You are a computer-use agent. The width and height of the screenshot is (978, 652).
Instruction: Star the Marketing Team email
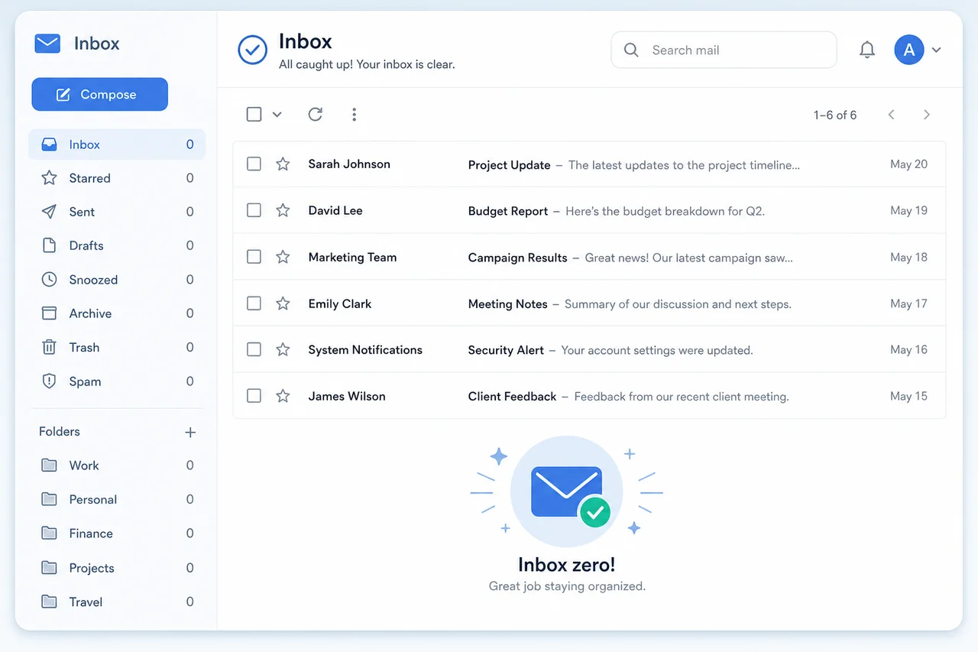[283, 257]
